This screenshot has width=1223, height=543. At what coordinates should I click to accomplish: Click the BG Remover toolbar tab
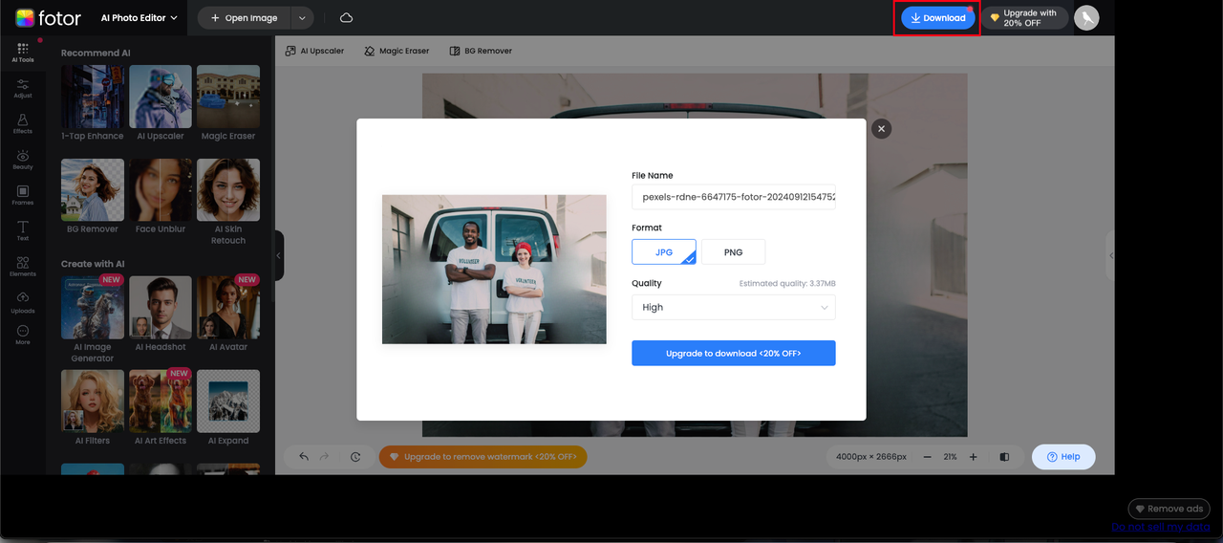[481, 51]
